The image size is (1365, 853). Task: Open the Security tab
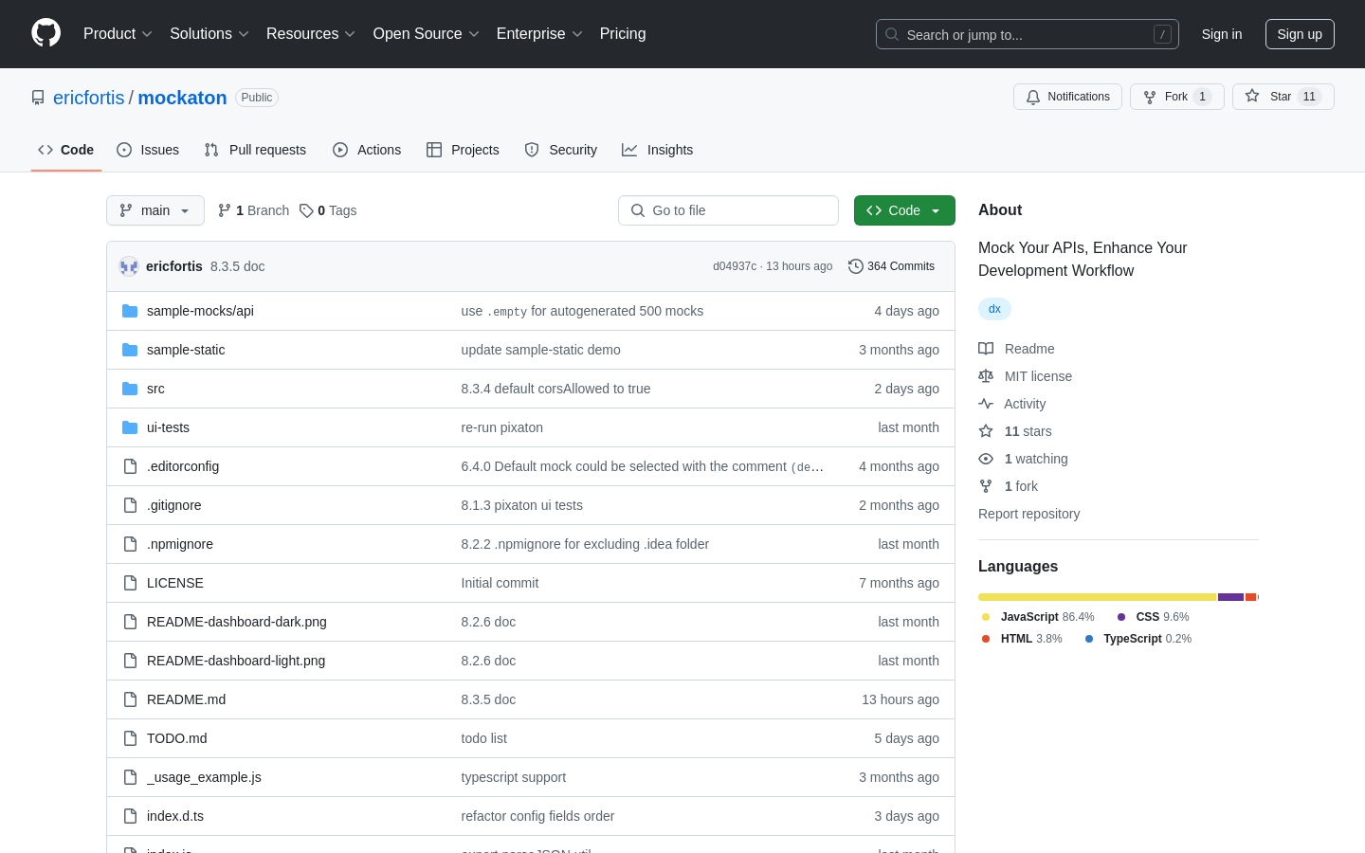[561, 150]
